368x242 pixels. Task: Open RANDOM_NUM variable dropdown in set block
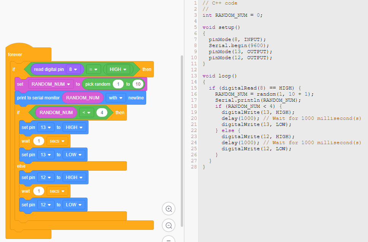pyautogui.click(x=51, y=84)
